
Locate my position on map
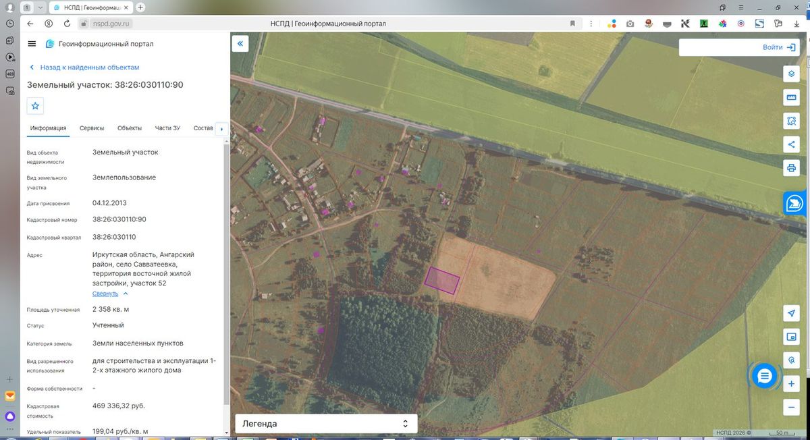pyautogui.click(x=791, y=313)
